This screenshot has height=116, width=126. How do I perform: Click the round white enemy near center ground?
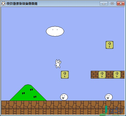(x=64, y=97)
